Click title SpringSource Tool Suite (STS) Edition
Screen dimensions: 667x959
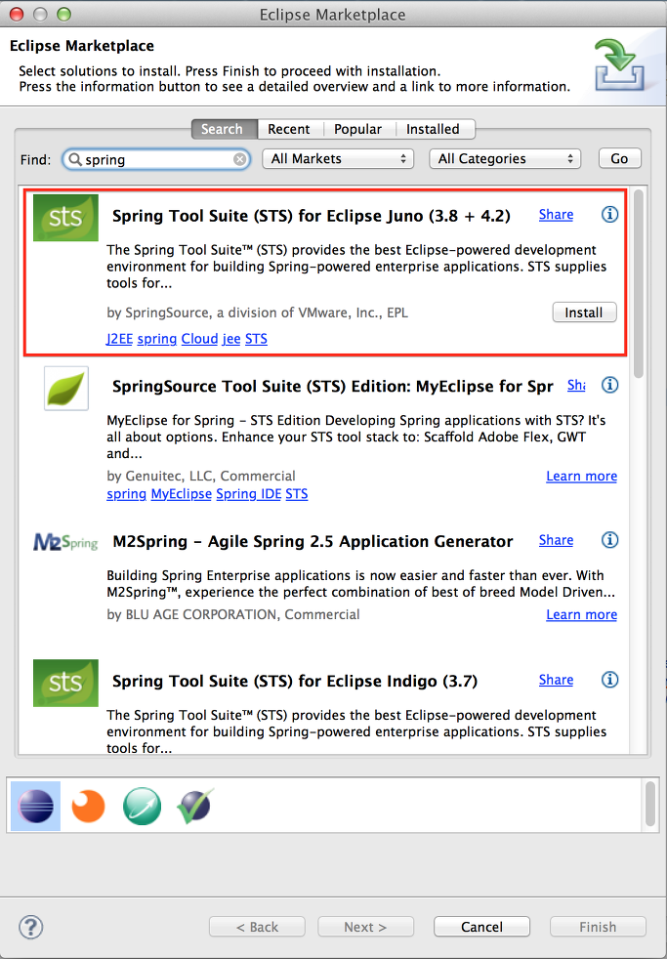[333, 387]
